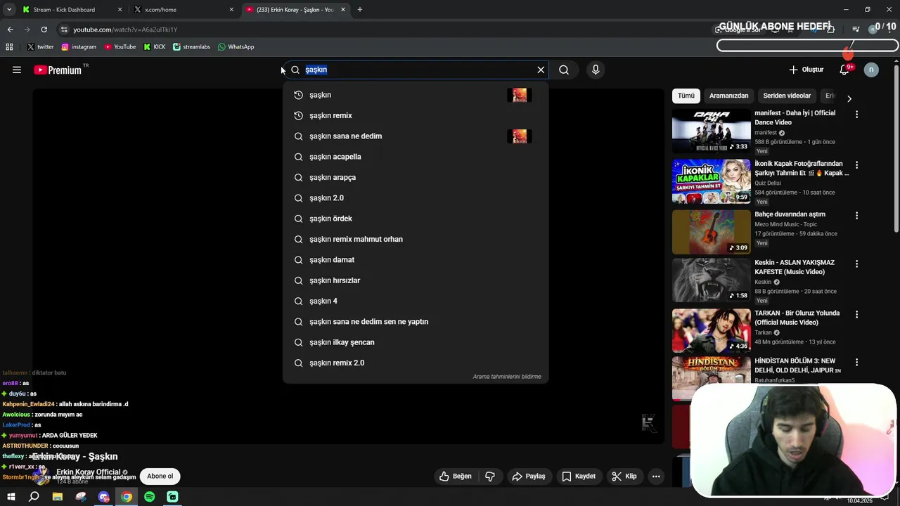900x506 pixels.
Task: Pick "şaşkın remix mahmut orhan" suggestion
Action: tap(415, 239)
